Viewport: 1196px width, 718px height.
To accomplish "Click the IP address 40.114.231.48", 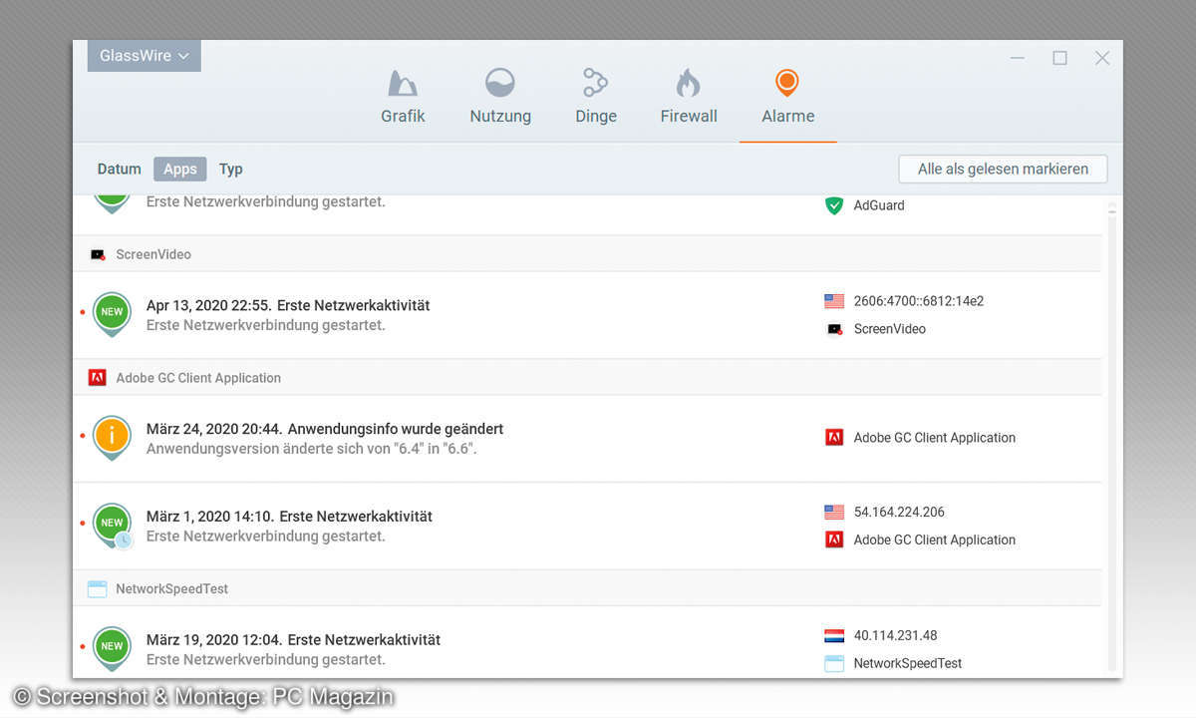I will (896, 636).
